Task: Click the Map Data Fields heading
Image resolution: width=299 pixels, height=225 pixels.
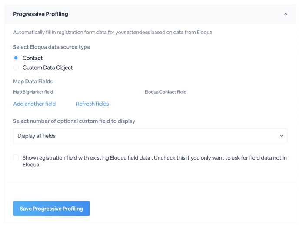Action: pyautogui.click(x=33, y=82)
